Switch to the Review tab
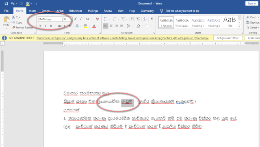 point(108,11)
